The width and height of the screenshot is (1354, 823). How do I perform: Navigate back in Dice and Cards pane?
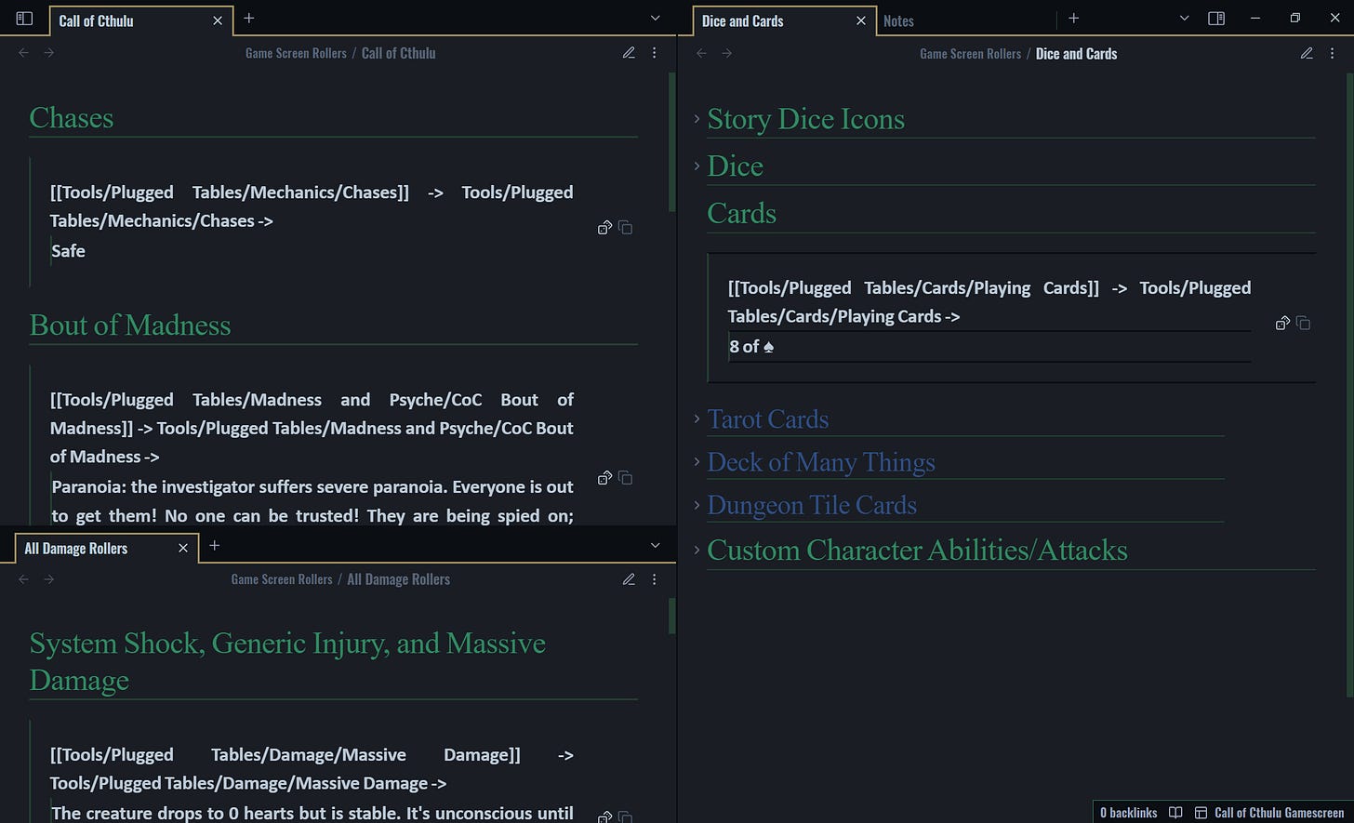coord(702,53)
